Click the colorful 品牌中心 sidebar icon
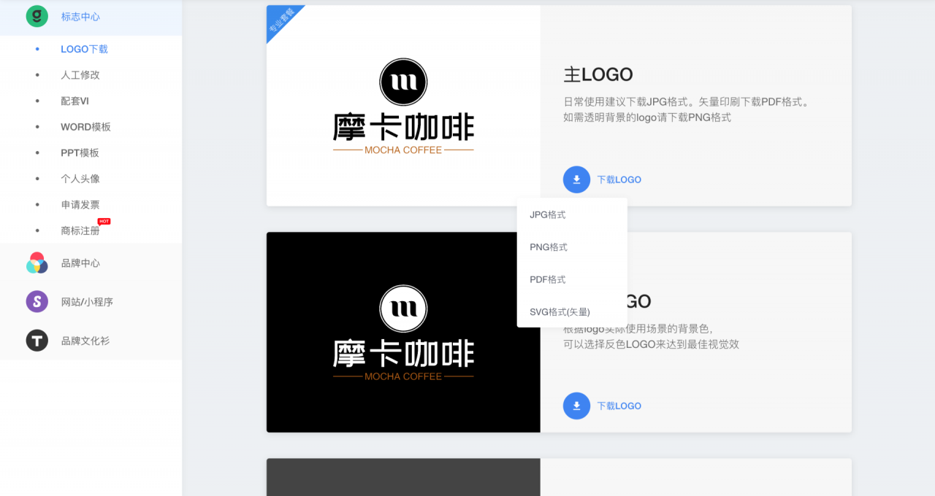935x496 pixels. (37, 261)
